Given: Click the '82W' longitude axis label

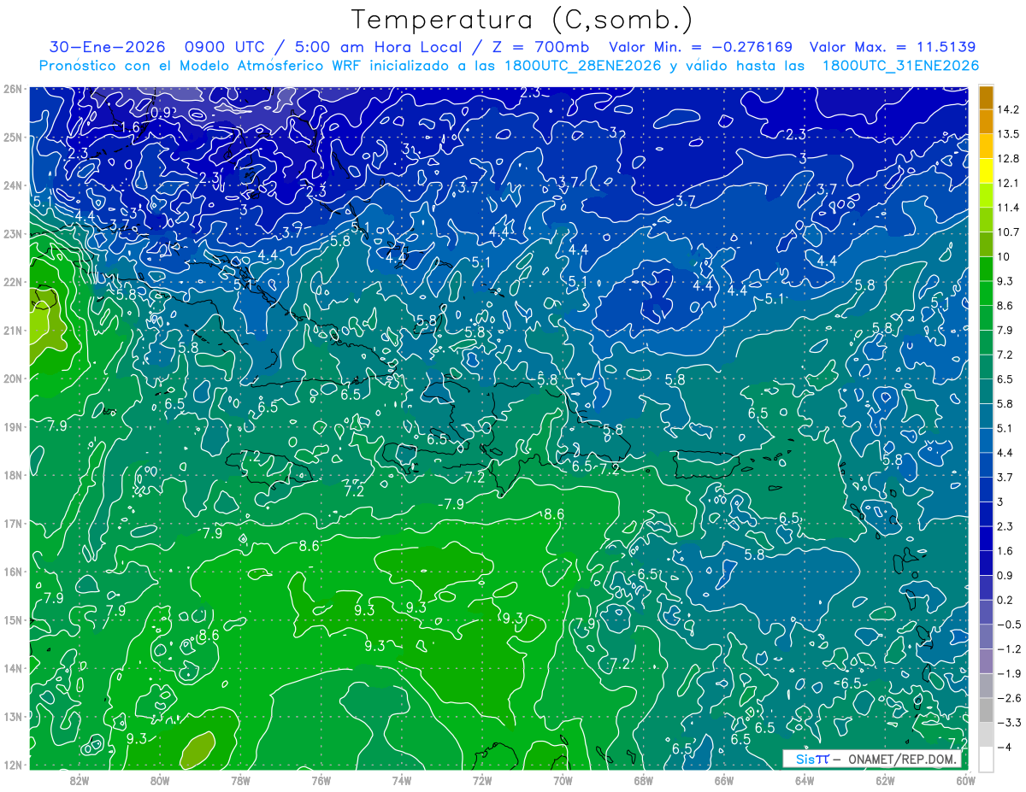Looking at the screenshot, I should (x=79, y=781).
